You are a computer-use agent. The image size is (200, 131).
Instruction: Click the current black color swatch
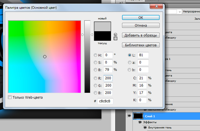[x=102, y=36]
